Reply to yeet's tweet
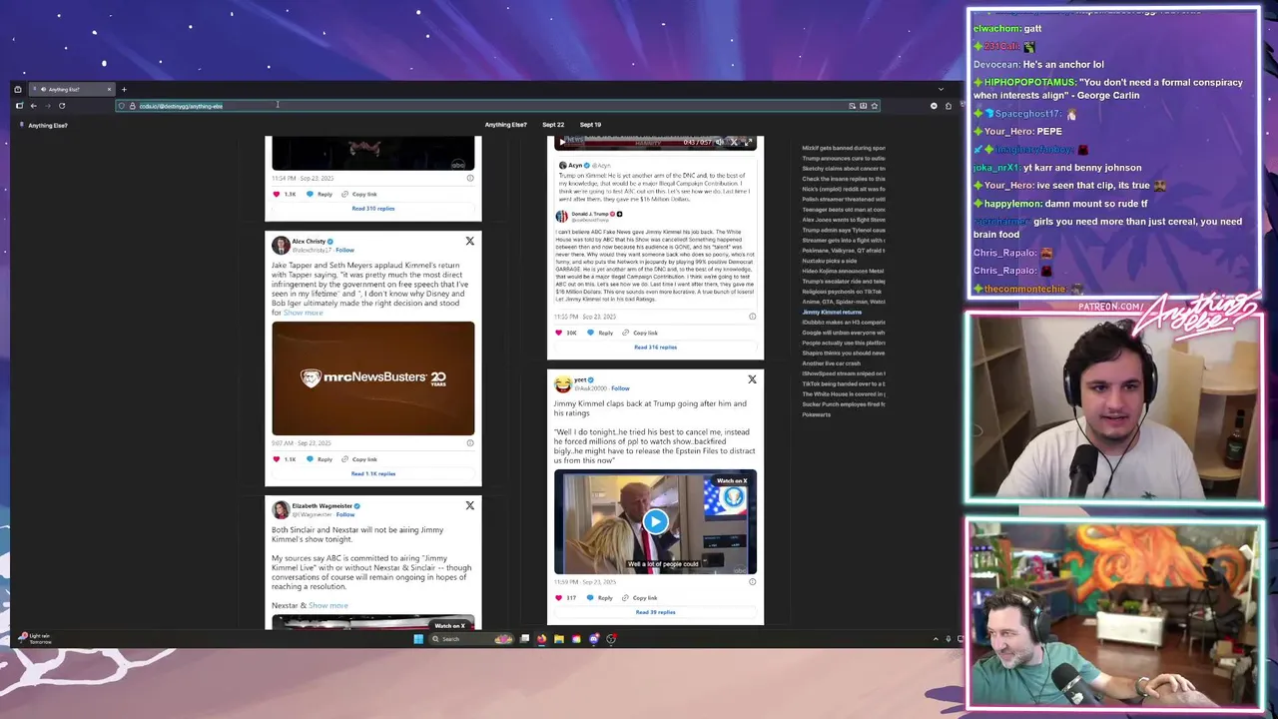Viewport: 1278px width, 719px height. (601, 597)
